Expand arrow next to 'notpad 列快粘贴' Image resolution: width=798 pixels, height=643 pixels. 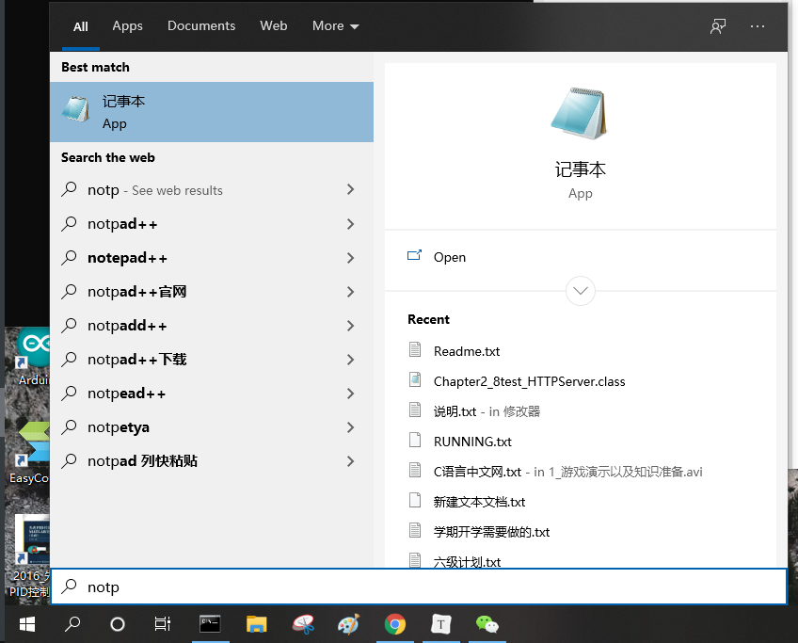[x=350, y=460]
